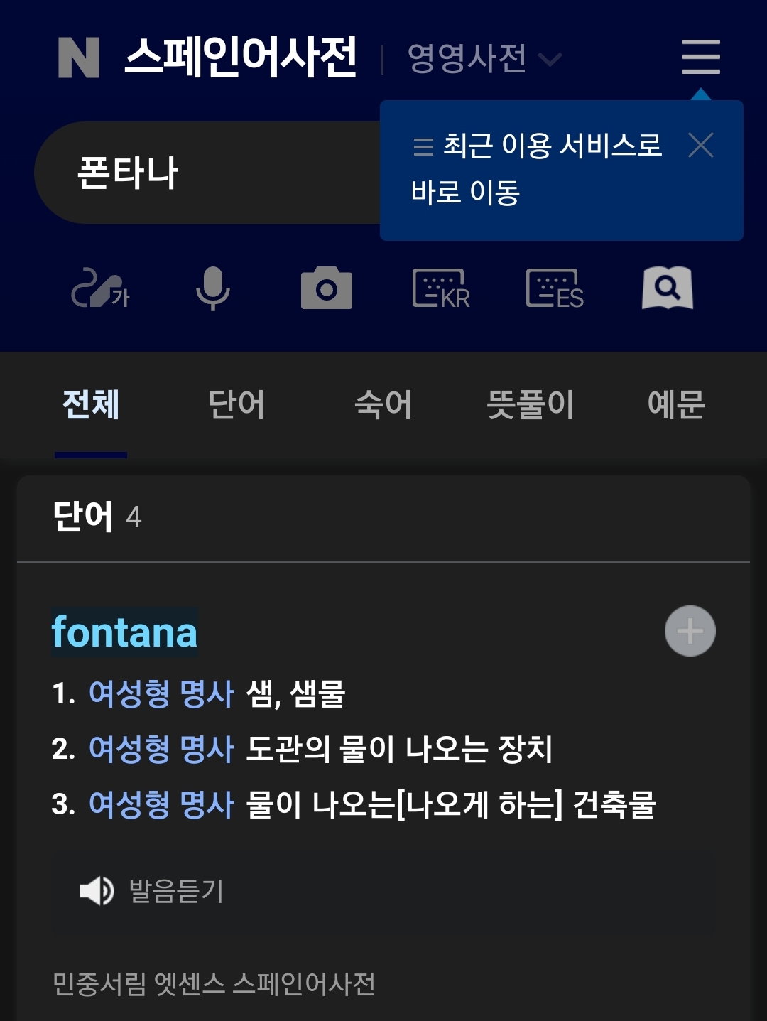
Task: Add fontana to wordbook with plus
Action: click(690, 631)
